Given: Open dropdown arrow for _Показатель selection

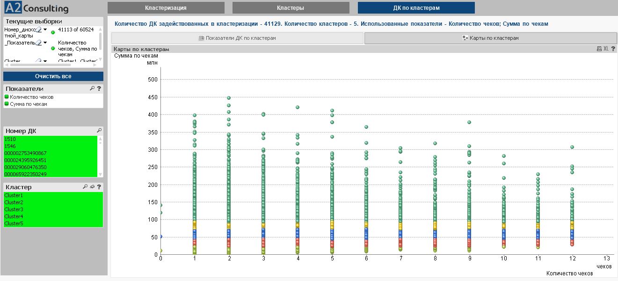Looking at the screenshot, I should click(x=45, y=43).
